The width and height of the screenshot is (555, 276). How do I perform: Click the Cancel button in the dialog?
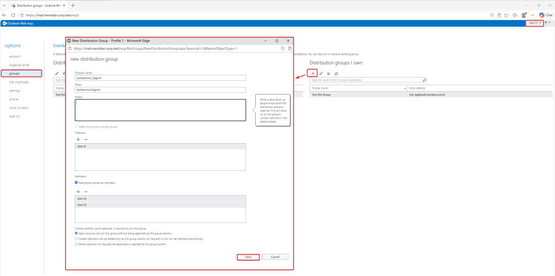[275, 257]
